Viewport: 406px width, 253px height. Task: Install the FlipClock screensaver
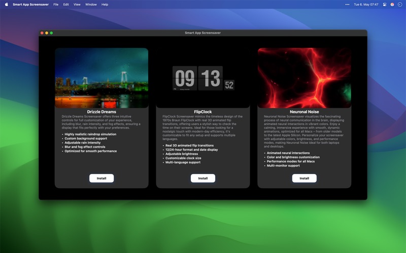click(202, 178)
